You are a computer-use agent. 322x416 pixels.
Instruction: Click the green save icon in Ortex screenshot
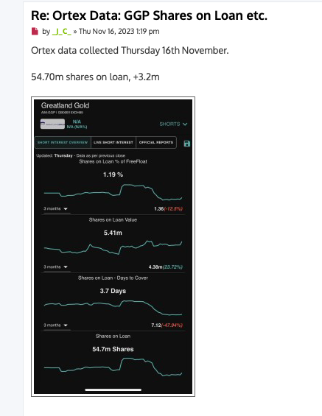coord(187,144)
